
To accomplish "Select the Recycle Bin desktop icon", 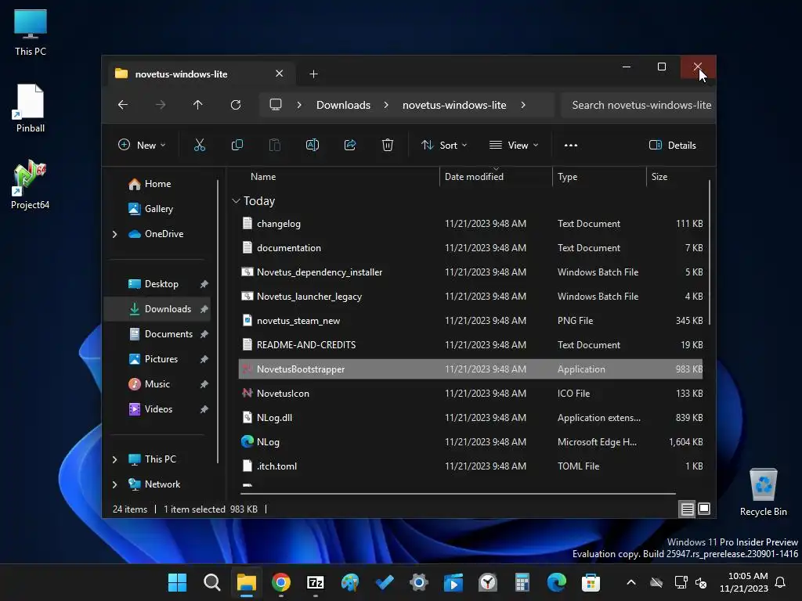I will [x=763, y=491].
